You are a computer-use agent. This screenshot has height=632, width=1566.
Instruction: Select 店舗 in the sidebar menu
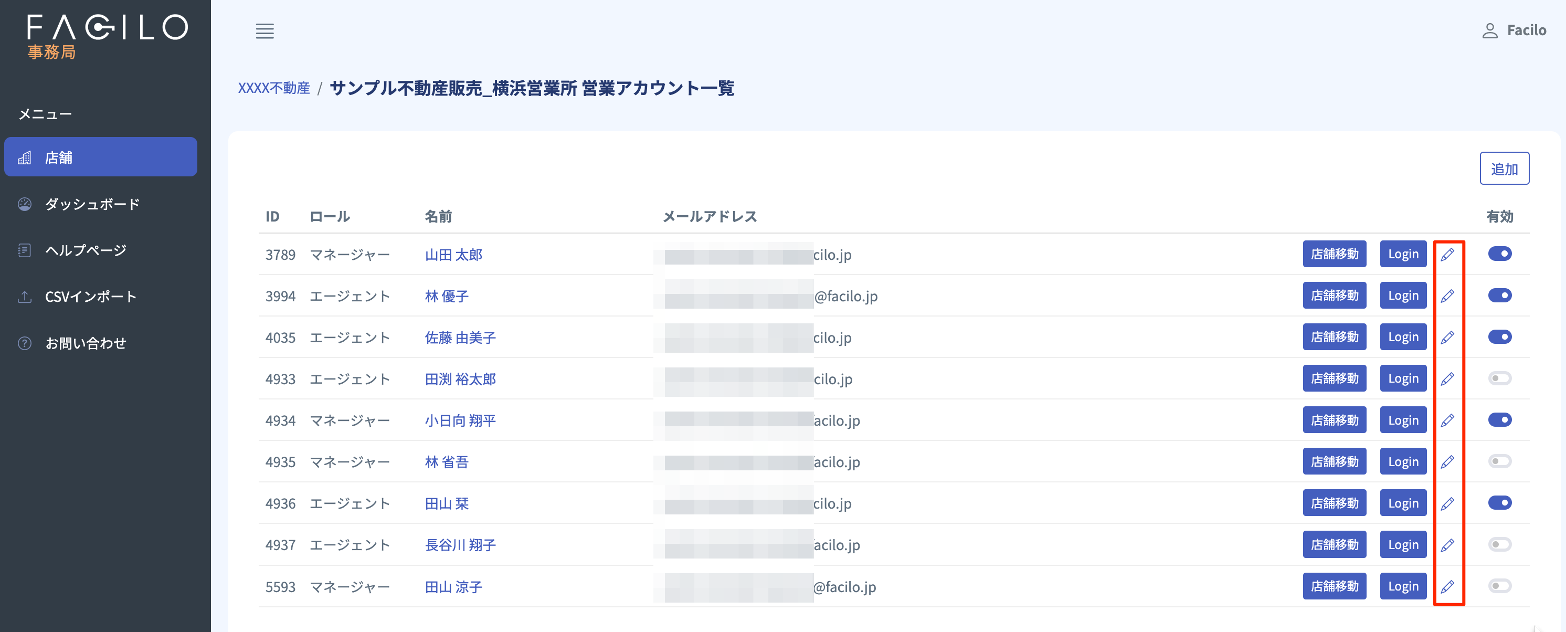click(101, 157)
